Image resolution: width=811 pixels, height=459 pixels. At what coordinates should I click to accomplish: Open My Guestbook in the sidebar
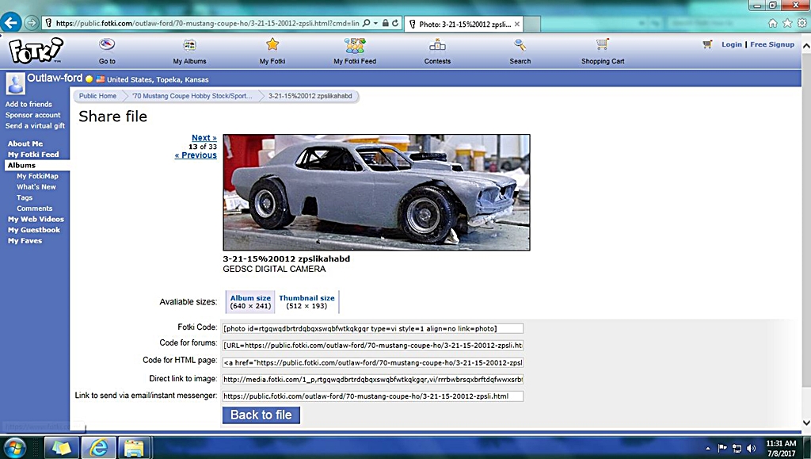click(34, 230)
